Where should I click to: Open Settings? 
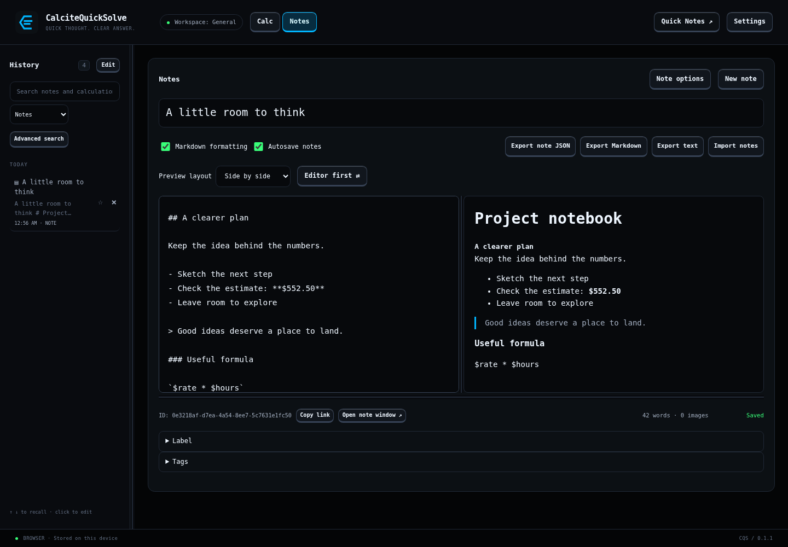tap(750, 22)
